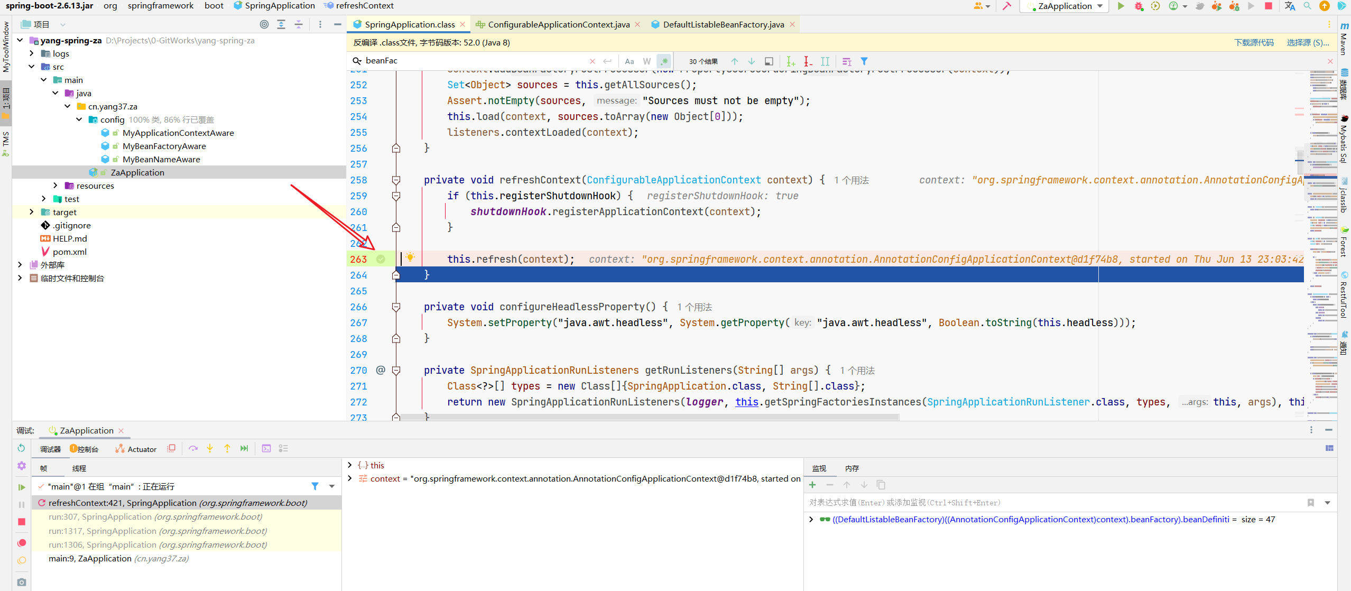The height and width of the screenshot is (591, 1351).
Task: Click the red Stop button in top toolbar
Action: 1268,6
